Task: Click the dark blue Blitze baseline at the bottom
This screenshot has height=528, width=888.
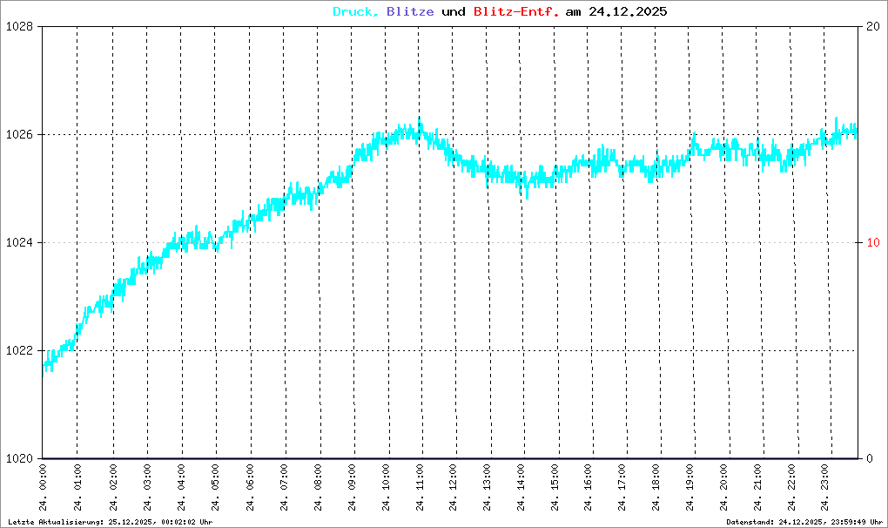Action: [450, 458]
